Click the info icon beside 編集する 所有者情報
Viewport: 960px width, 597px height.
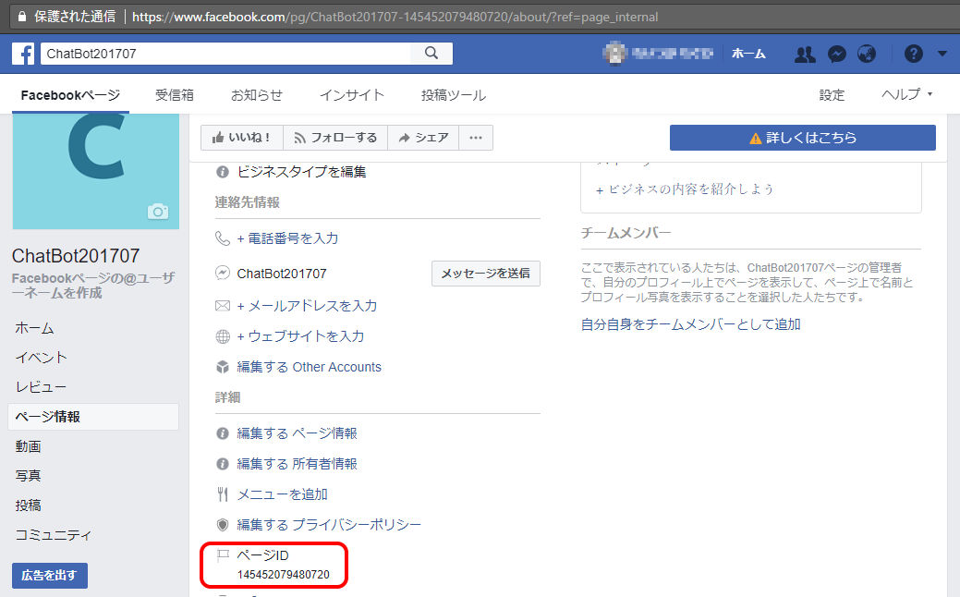pyautogui.click(x=223, y=464)
